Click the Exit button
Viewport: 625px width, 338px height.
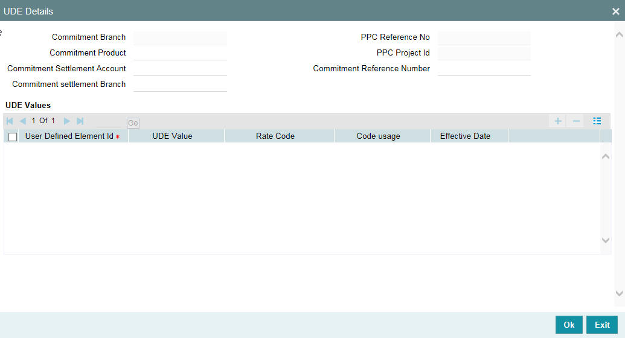pyautogui.click(x=602, y=325)
